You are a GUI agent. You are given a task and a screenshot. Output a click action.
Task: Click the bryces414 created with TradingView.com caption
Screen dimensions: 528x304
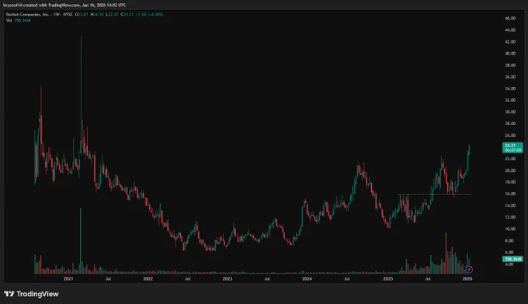point(64,5)
